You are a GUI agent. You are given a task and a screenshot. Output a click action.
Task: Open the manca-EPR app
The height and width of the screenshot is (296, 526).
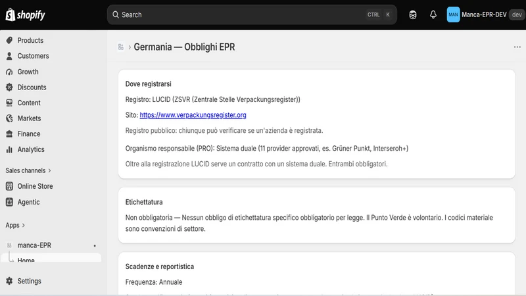point(34,245)
